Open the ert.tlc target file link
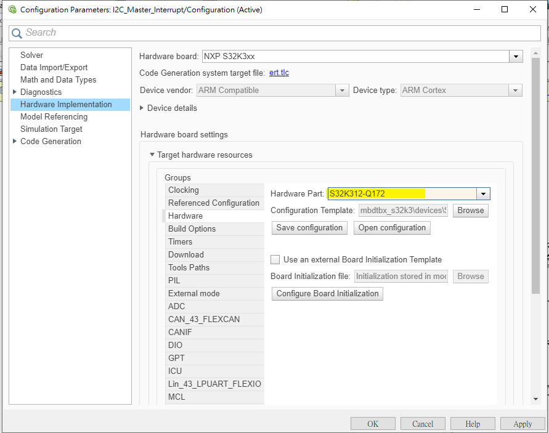Viewport: 549px width, 433px height. 279,73
